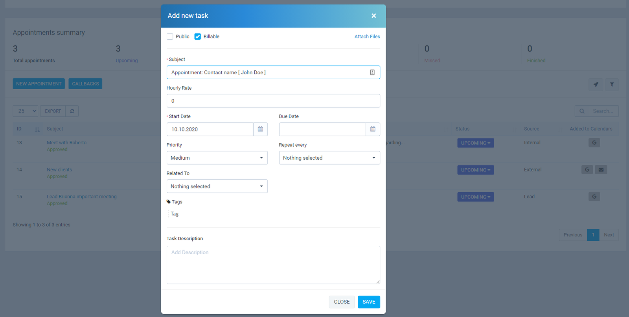Enable the Public checkbox
Viewport: 629px width, 317px height.
pos(170,37)
